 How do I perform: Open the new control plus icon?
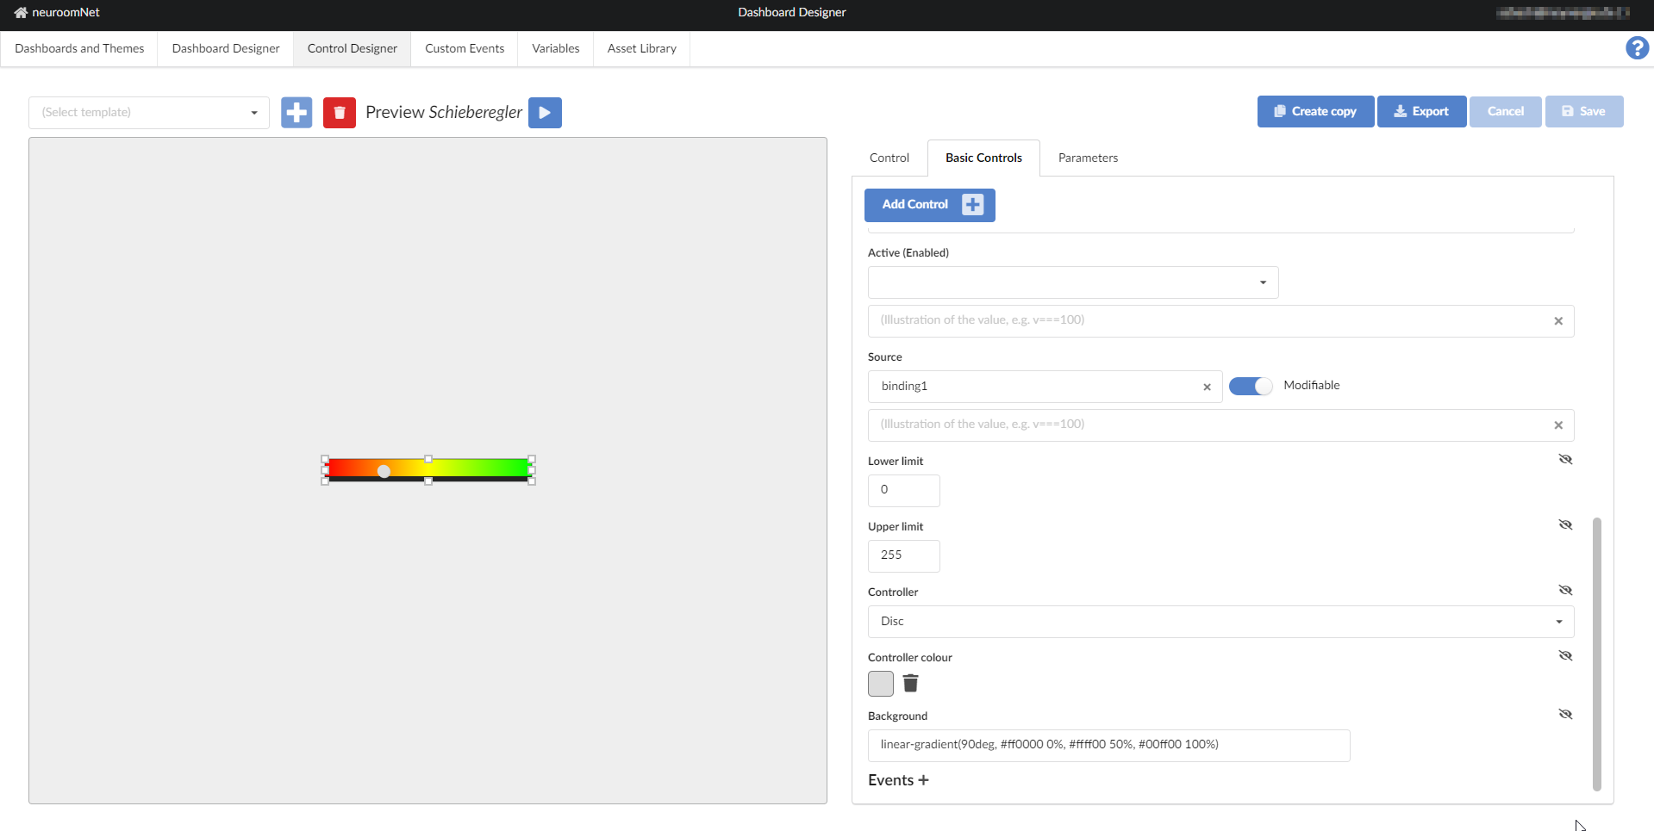(x=296, y=112)
